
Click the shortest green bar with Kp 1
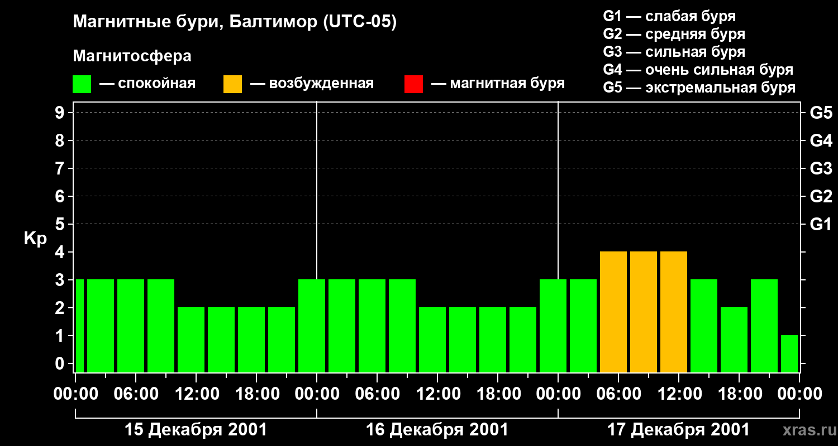point(789,353)
